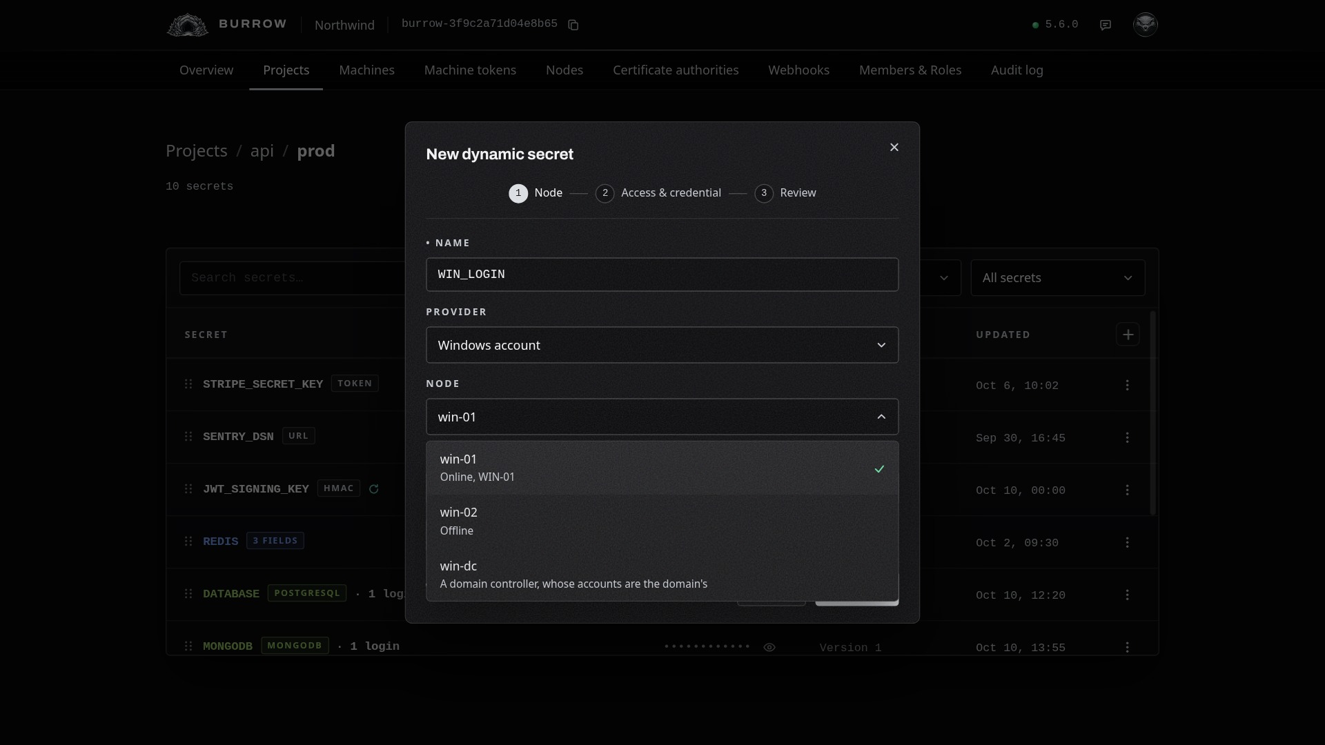Open Members & Roles tab
Viewport: 1325px width, 745px height.
(910, 70)
